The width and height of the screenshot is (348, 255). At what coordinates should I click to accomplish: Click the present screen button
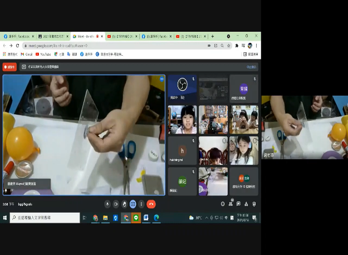[x=133, y=204]
